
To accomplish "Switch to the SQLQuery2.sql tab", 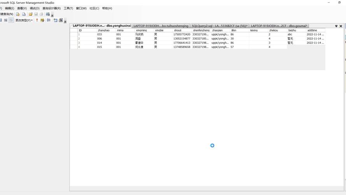I will point(220,26).
